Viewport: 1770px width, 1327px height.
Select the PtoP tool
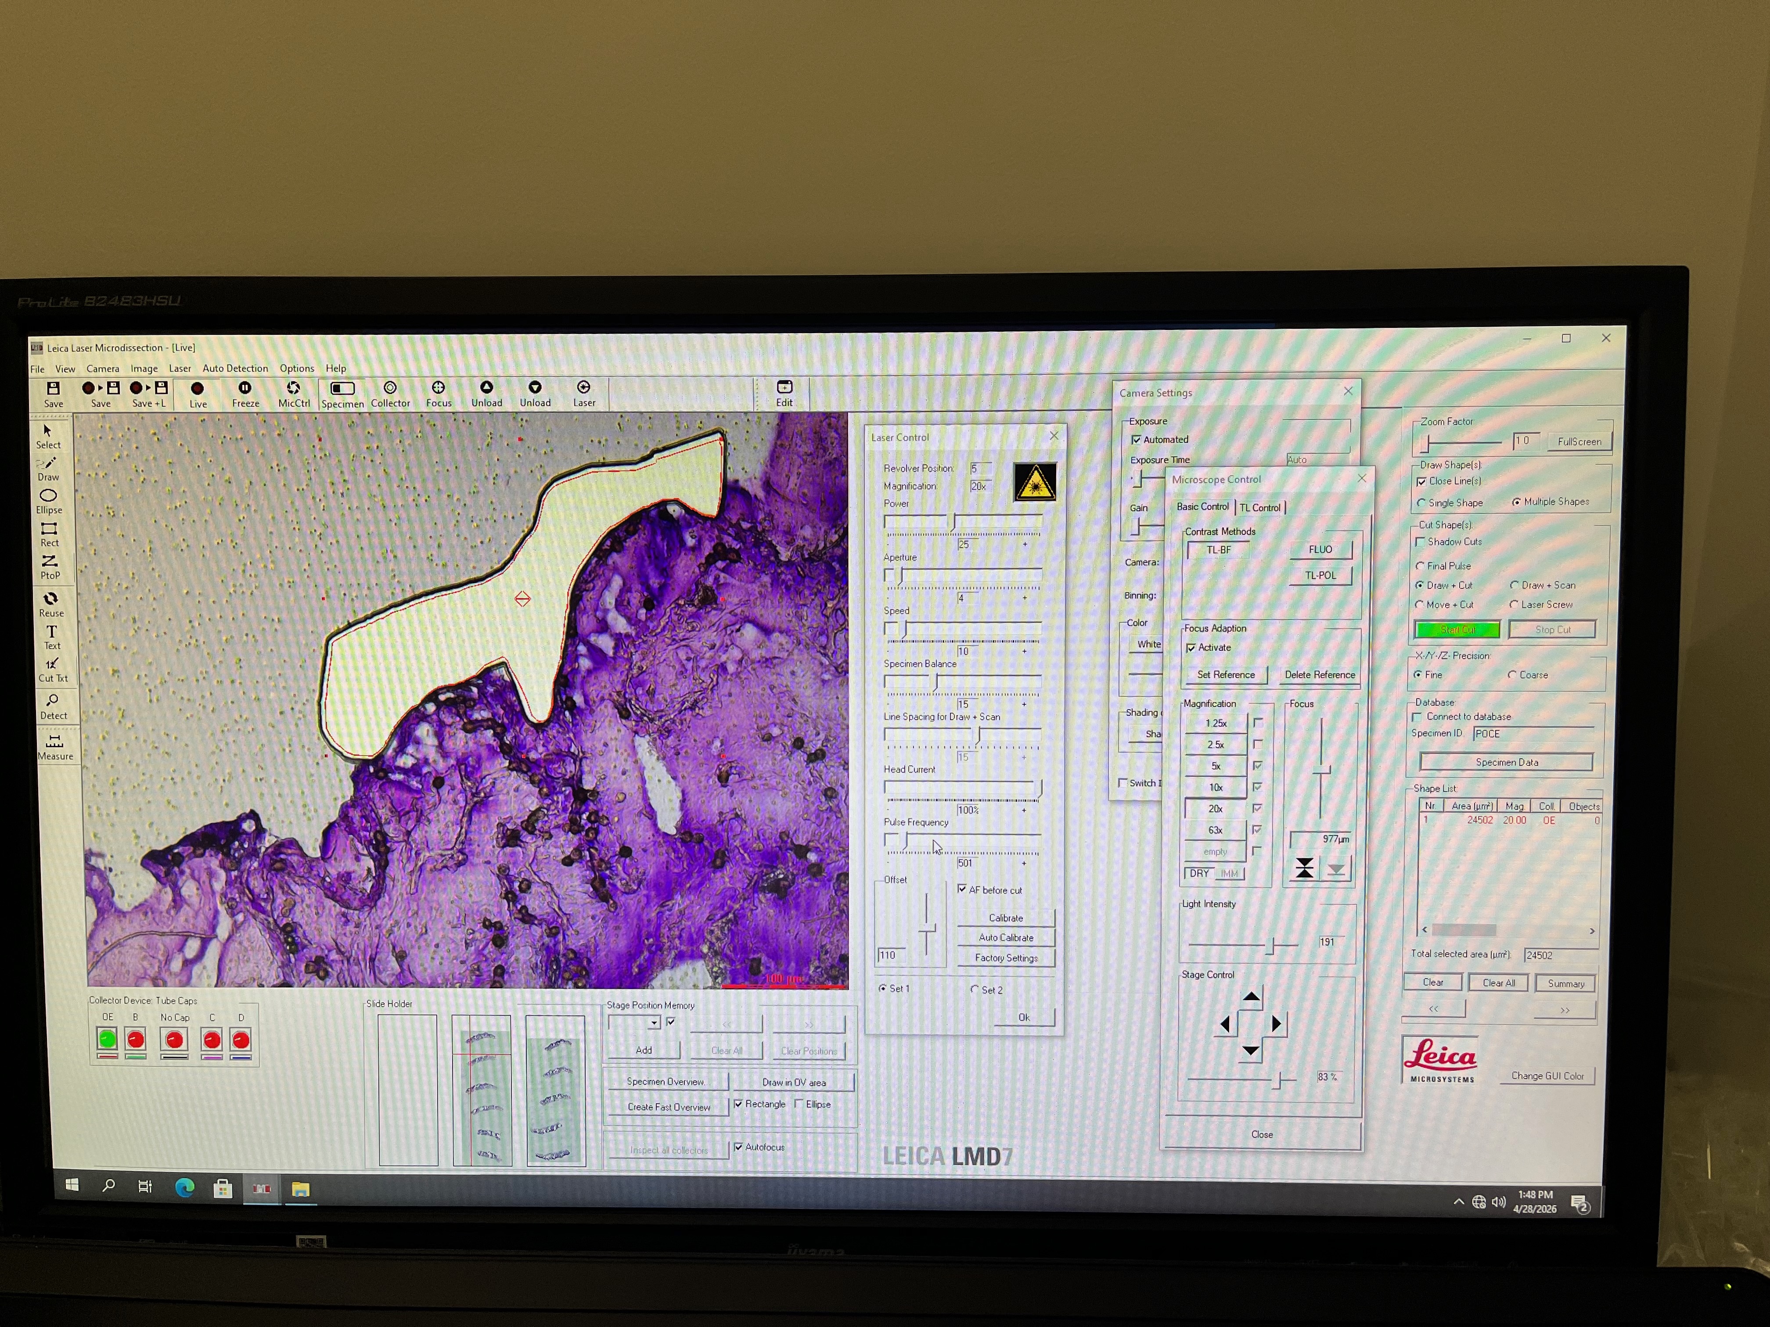50,567
